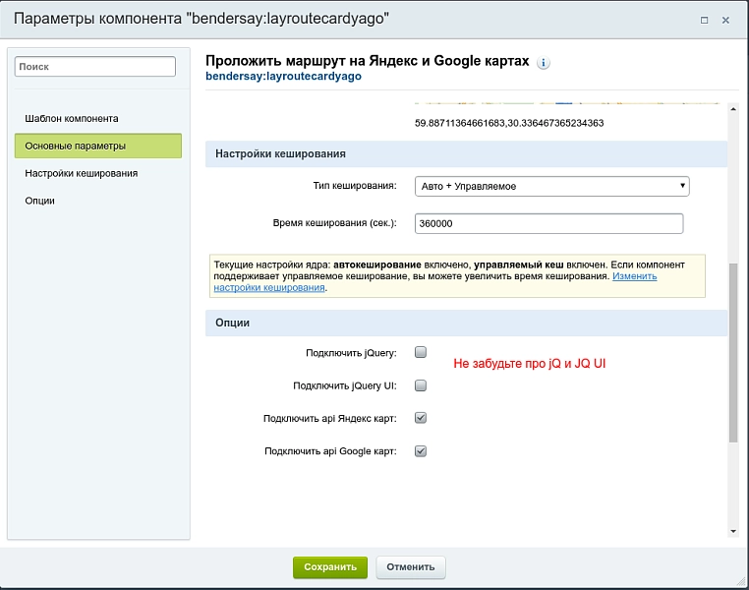Click the Подключить jQuery UI label
This screenshot has width=749, height=590.
click(x=345, y=385)
